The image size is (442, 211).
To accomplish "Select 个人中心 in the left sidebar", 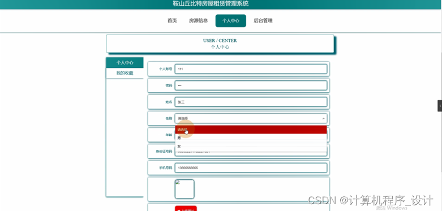I will click(125, 63).
